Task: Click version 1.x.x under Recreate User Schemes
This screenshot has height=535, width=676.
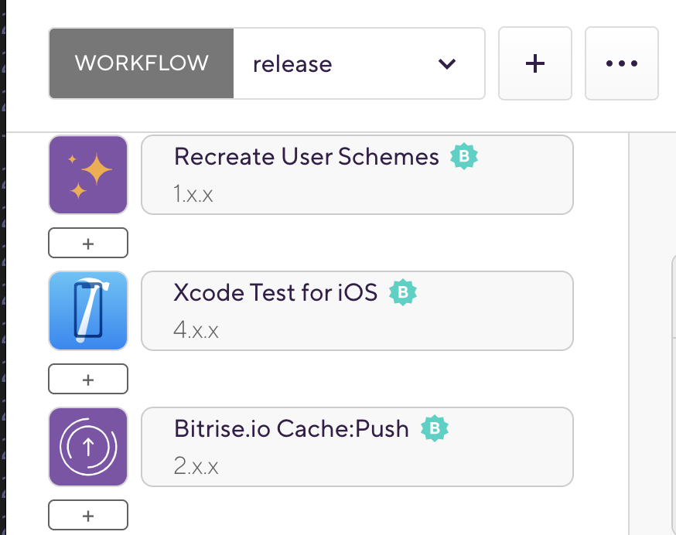Action: pyautogui.click(x=193, y=193)
